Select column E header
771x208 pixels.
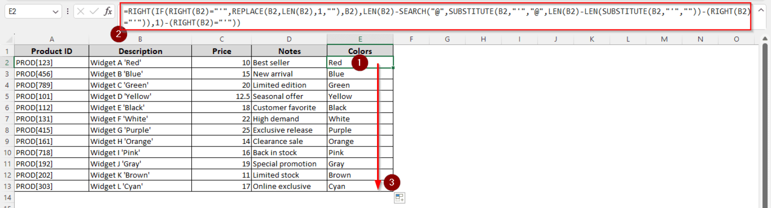point(360,39)
